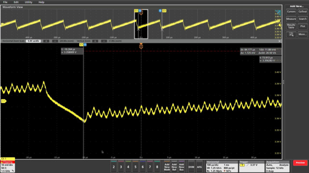Increase vertical zoom with plus button

pos(95,41)
